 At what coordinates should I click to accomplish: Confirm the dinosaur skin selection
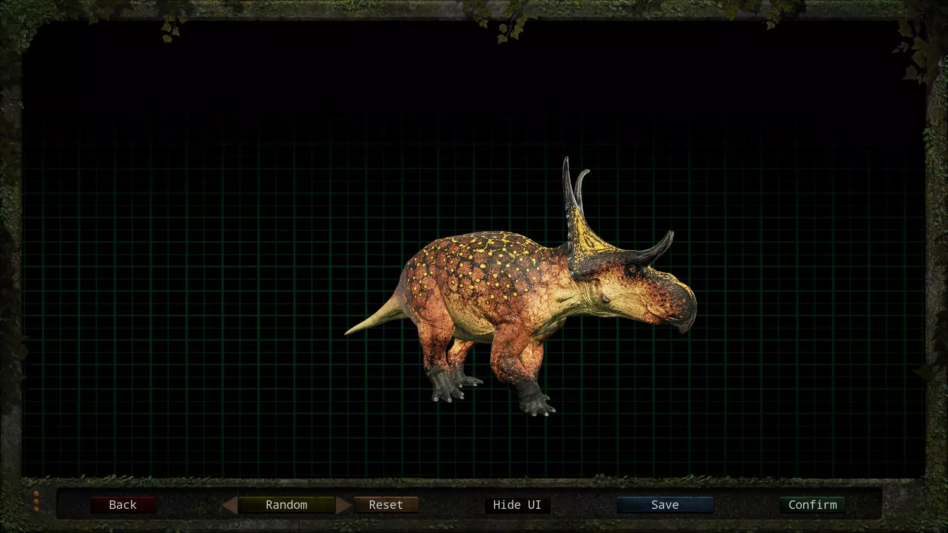tap(812, 505)
